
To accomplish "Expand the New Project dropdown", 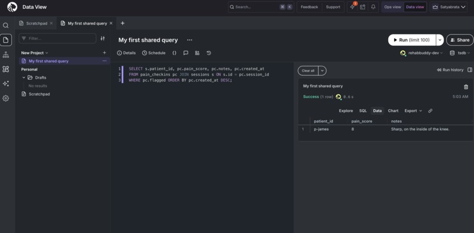I will point(35,53).
